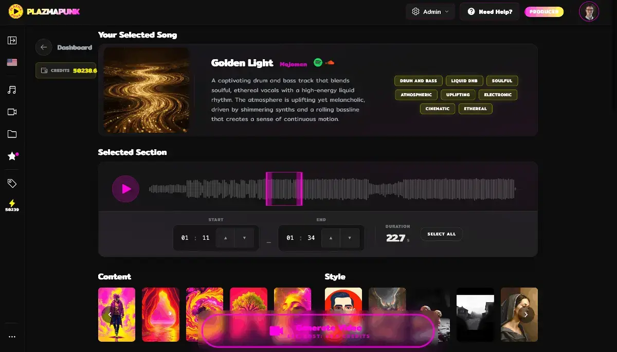Viewport: 617px width, 352px height.
Task: Decrease the END time with down arrow
Action: click(350, 238)
